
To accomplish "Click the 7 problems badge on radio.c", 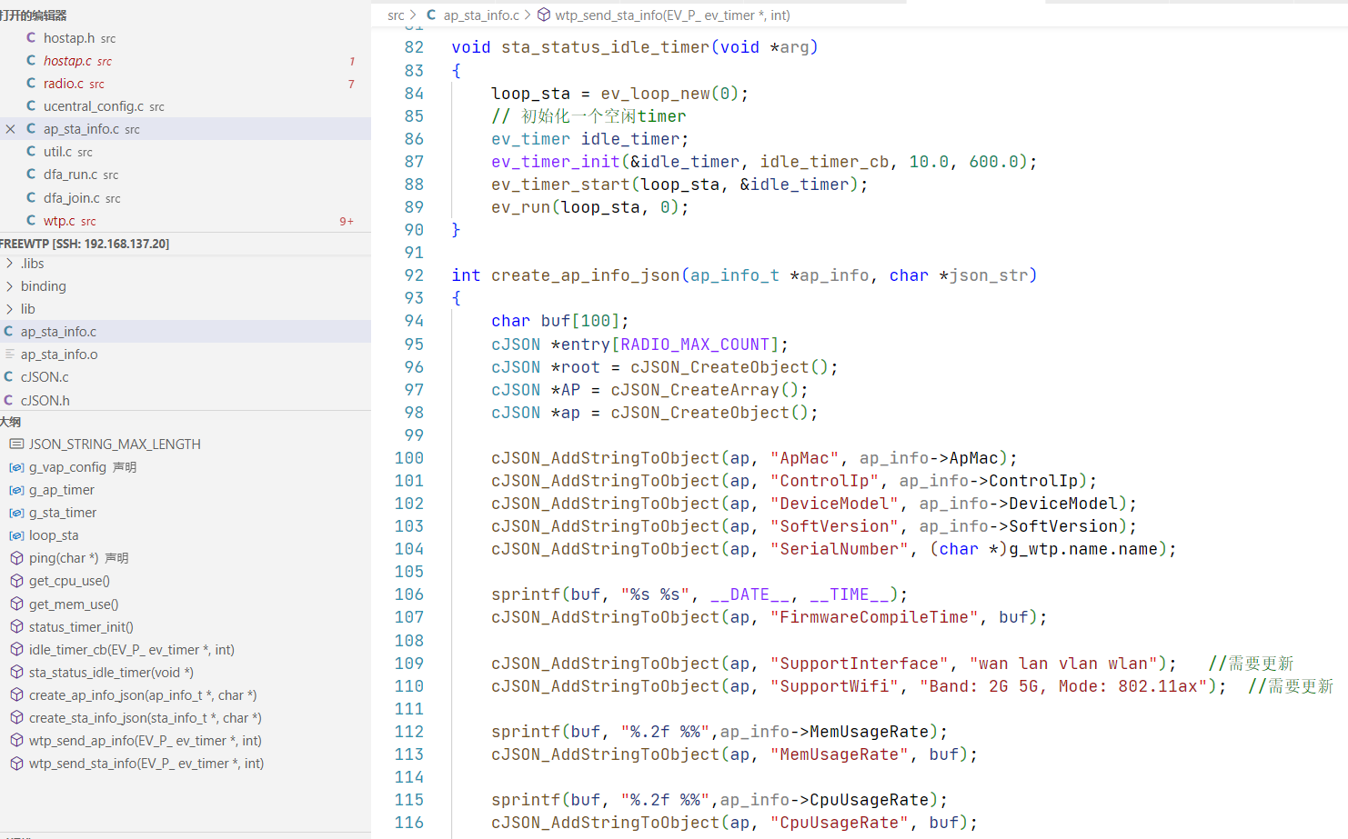I will 351,84.
